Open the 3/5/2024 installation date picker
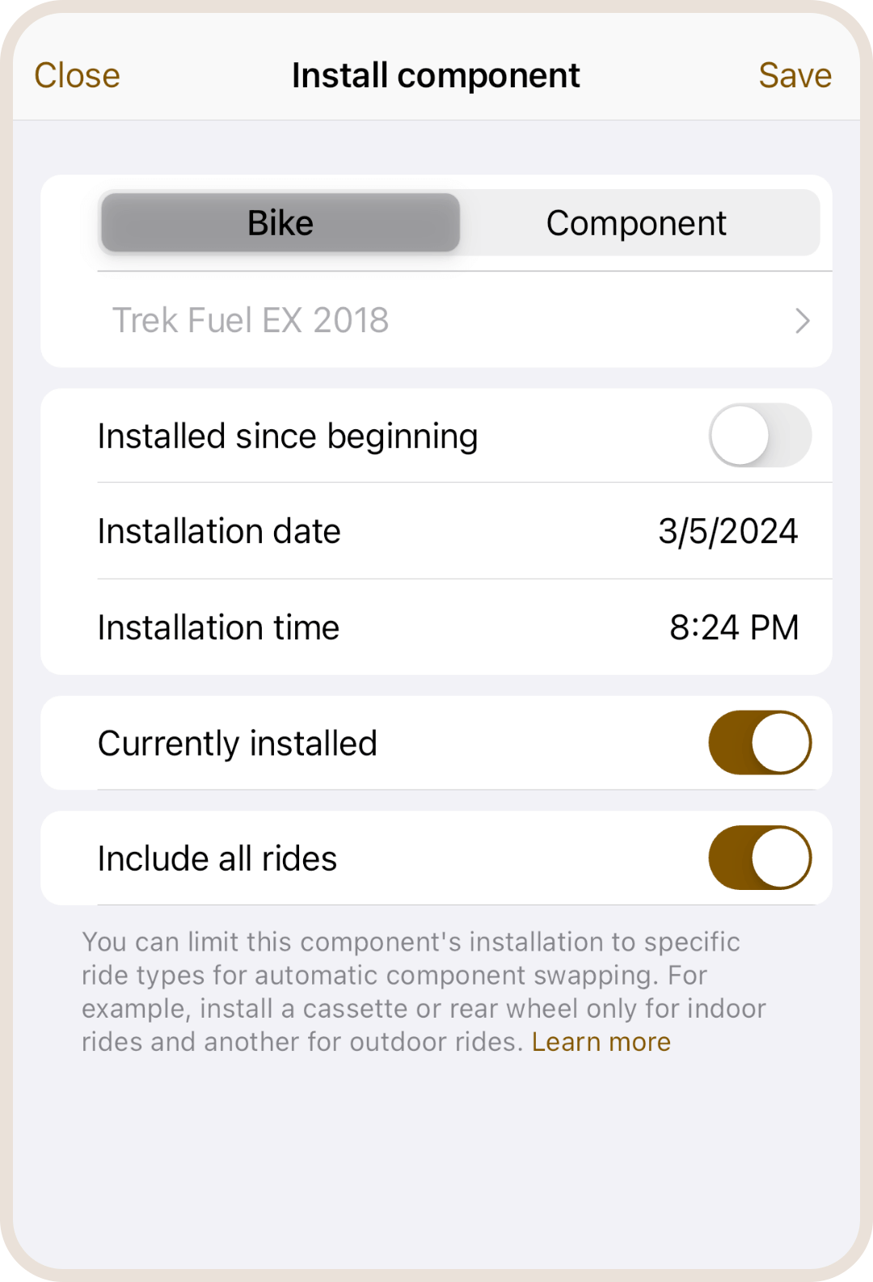This screenshot has height=1282, width=873. tap(727, 531)
